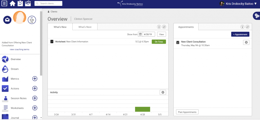Add a worksheet with plus icon
Viewport: 260px width, 120px height.
pyautogui.click(x=35, y=108)
